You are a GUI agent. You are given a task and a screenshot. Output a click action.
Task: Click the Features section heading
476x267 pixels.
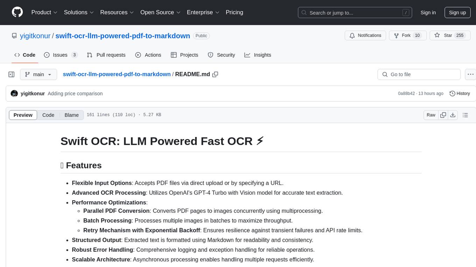click(x=81, y=165)
